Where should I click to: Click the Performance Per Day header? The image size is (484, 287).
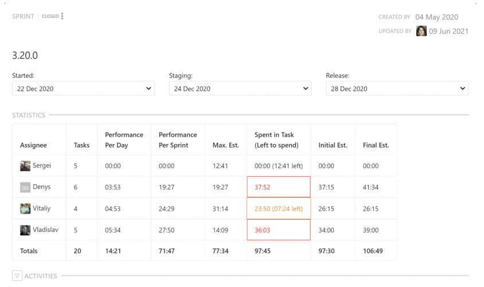coord(124,140)
